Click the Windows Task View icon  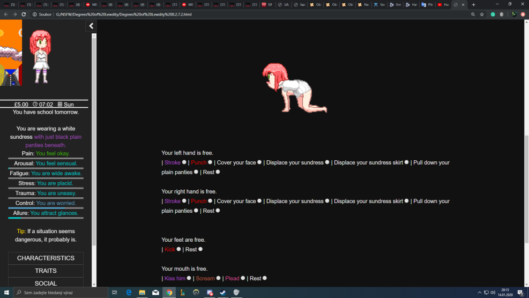(115, 293)
